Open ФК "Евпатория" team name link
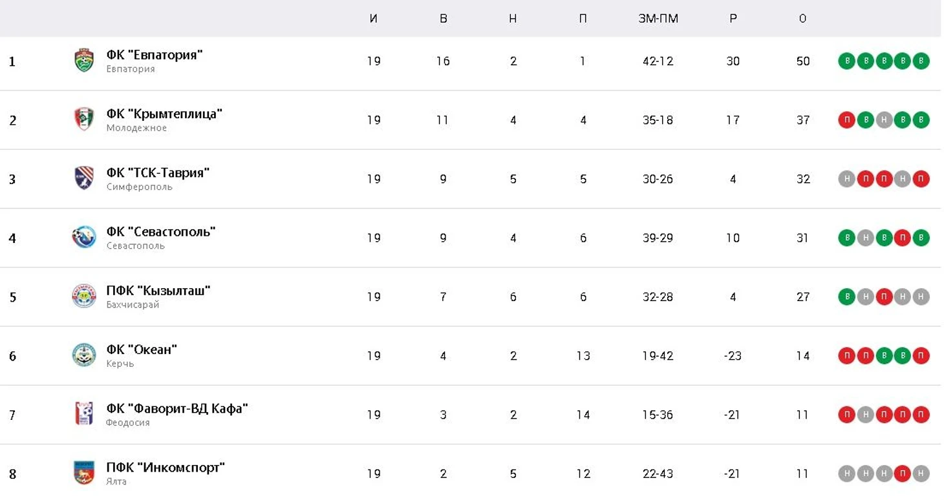Image resolution: width=944 pixels, height=500 pixels. pos(155,55)
